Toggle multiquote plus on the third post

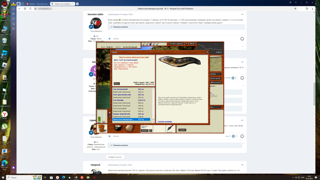tap(109, 136)
